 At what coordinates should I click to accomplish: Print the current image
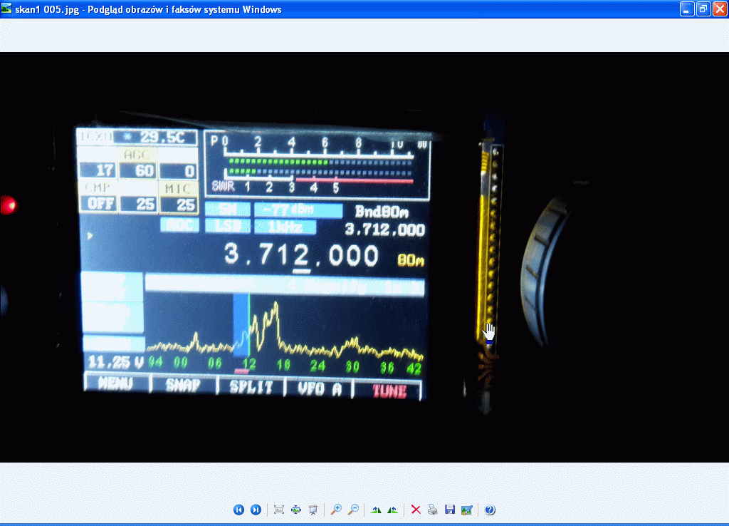(x=432, y=510)
